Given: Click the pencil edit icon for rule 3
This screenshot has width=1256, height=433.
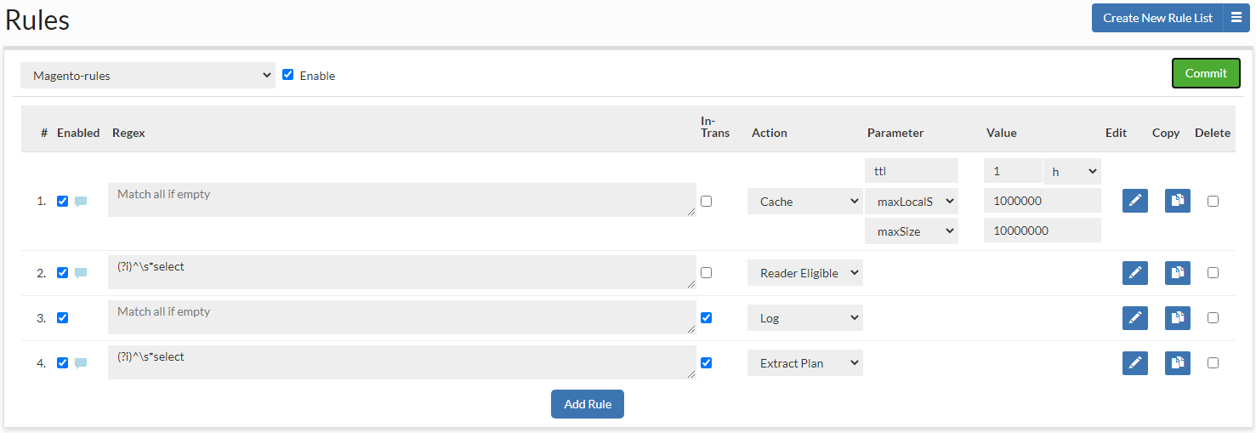Looking at the screenshot, I should 1134,318.
